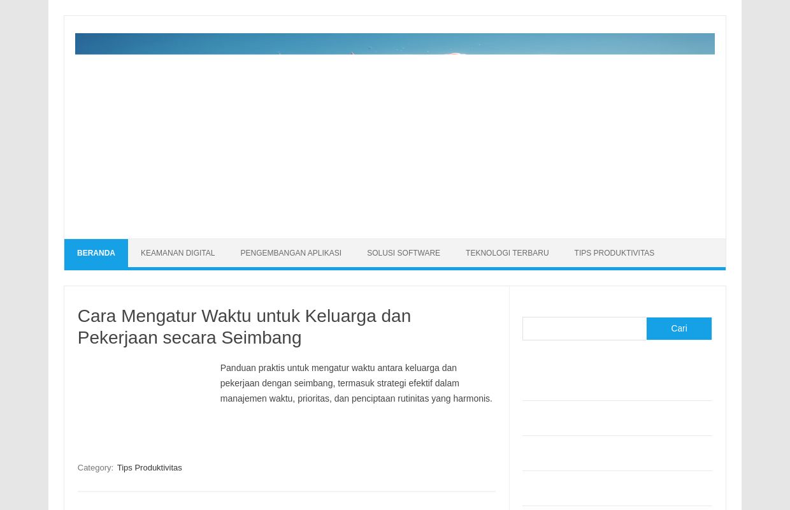Go to Keamanan Digital menu item

[x=178, y=253]
